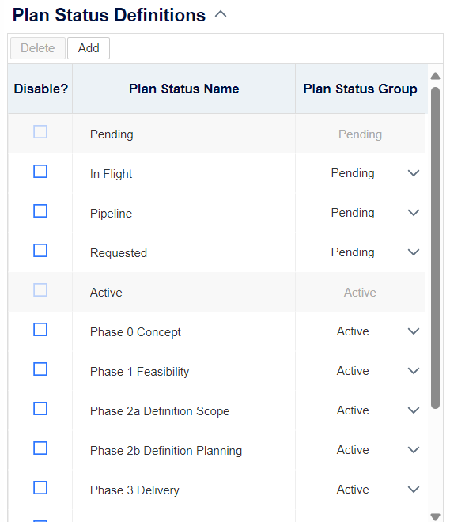Click the Add button
450x522 pixels.
click(x=89, y=48)
